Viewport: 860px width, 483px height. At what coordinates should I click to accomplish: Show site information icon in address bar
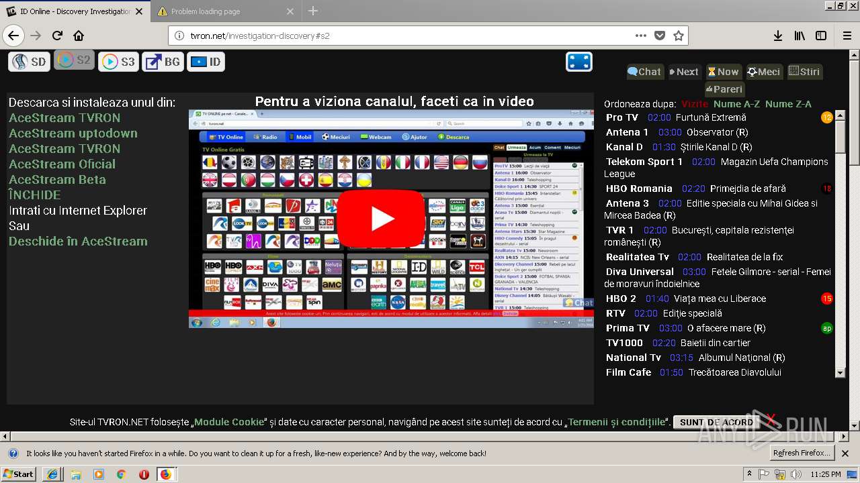pos(180,36)
